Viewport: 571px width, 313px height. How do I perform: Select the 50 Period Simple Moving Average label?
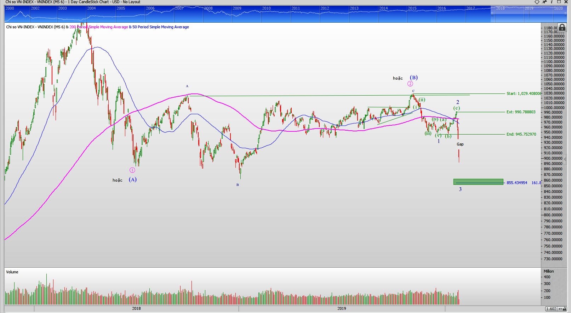[160, 27]
